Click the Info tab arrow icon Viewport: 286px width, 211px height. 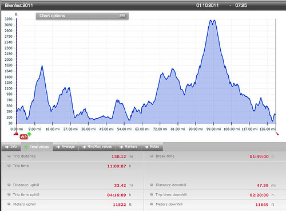pos(7,147)
